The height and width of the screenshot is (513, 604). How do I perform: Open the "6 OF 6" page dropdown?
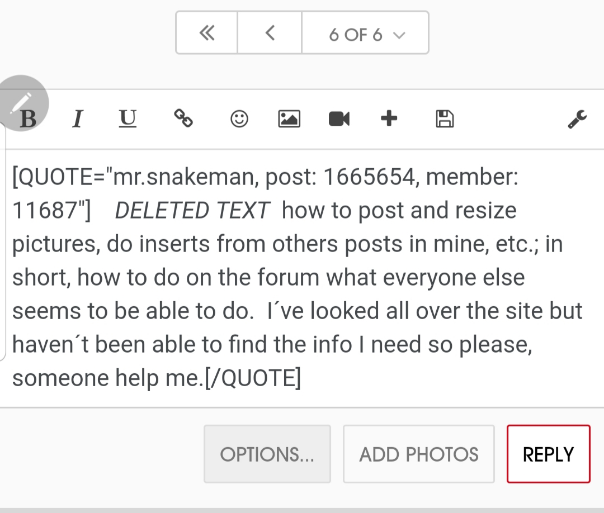tap(366, 34)
